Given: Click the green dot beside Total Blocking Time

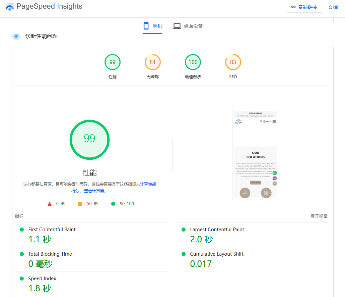Looking at the screenshot, I should click(22, 254).
